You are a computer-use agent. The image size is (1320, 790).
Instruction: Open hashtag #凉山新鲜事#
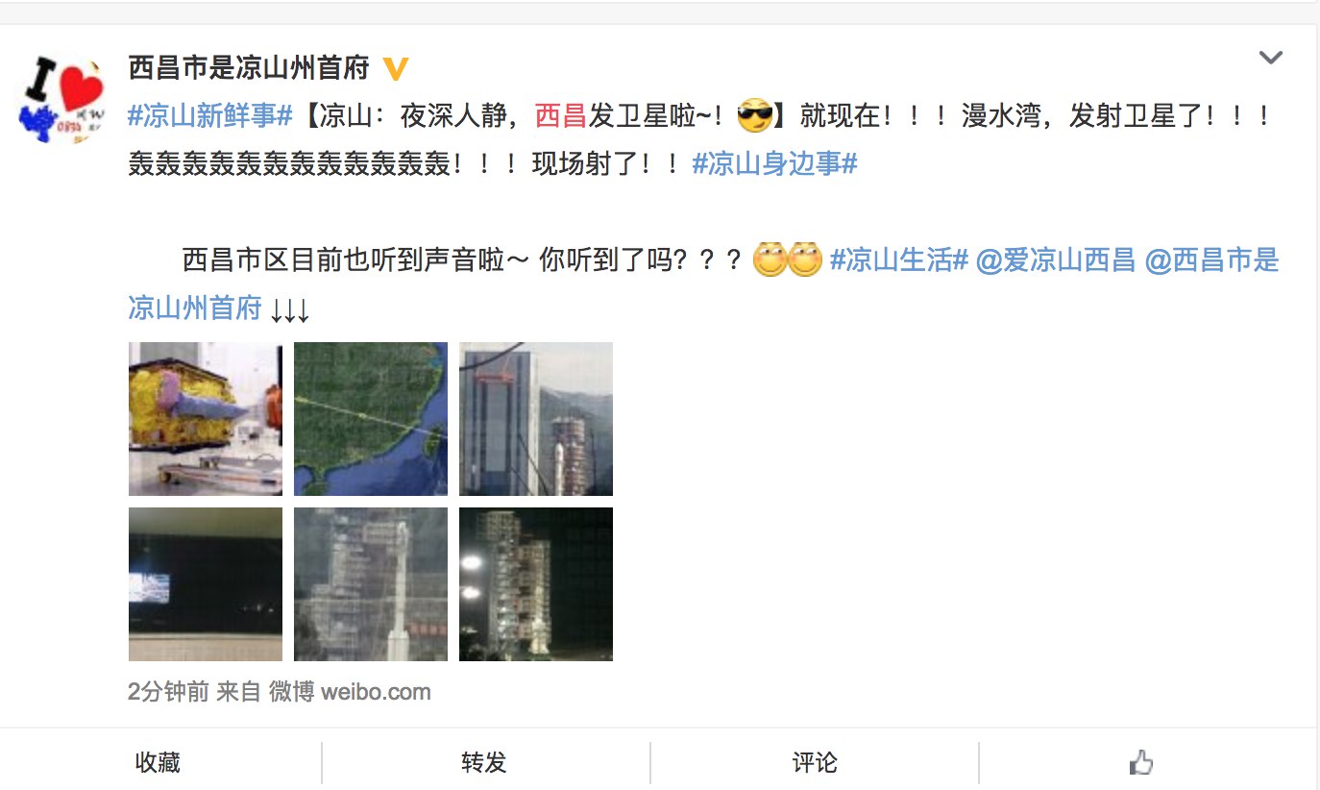click(x=210, y=117)
